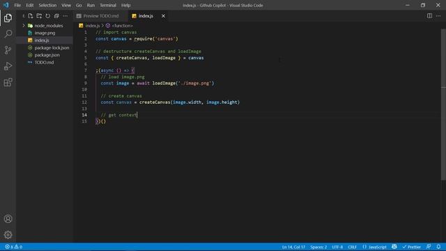This screenshot has height=251, width=446.
Task: Open the Explorer view in activity bar
Action: tap(8, 18)
